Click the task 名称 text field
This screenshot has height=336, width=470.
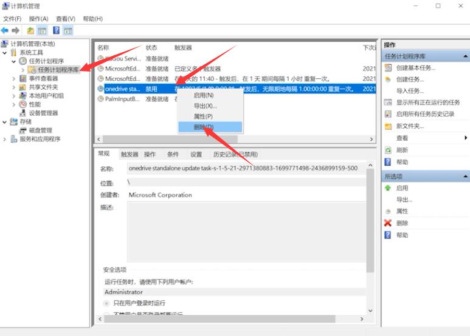(246, 169)
